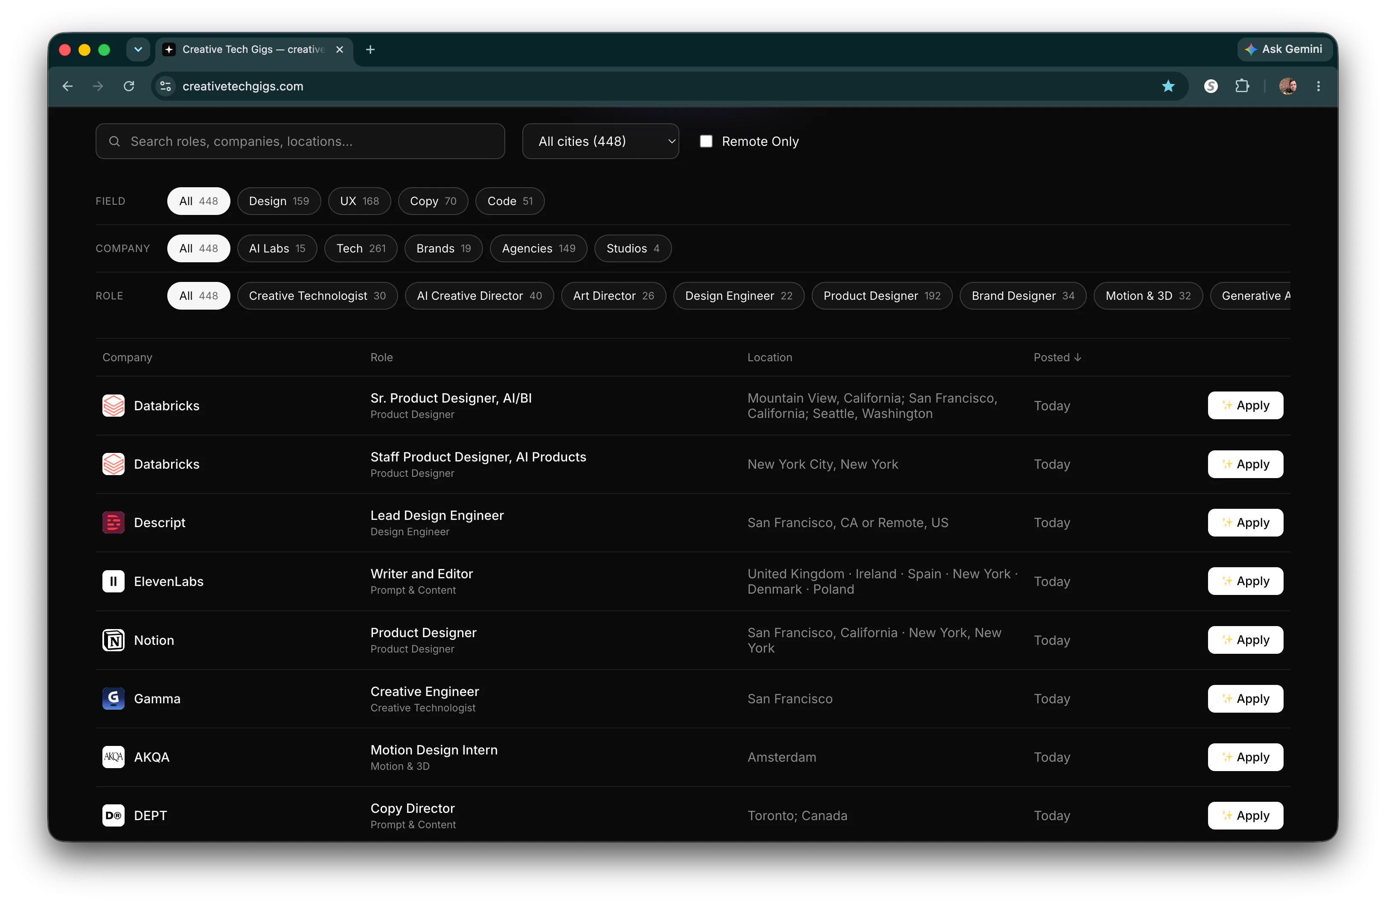Filter by Brand Designer role

1023,296
